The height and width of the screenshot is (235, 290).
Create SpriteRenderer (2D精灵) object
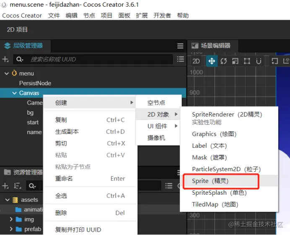(229, 118)
